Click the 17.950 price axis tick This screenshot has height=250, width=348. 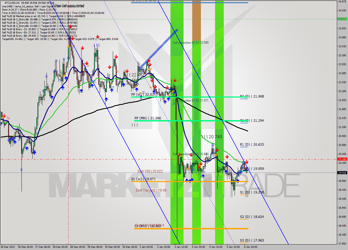coord(342,243)
